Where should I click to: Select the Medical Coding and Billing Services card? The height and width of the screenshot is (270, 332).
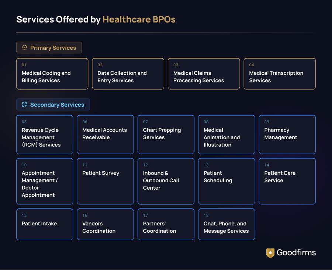(x=52, y=74)
